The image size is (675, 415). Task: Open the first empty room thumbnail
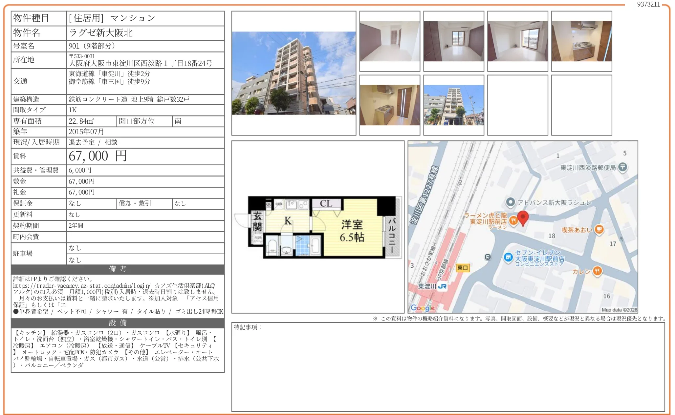click(389, 41)
